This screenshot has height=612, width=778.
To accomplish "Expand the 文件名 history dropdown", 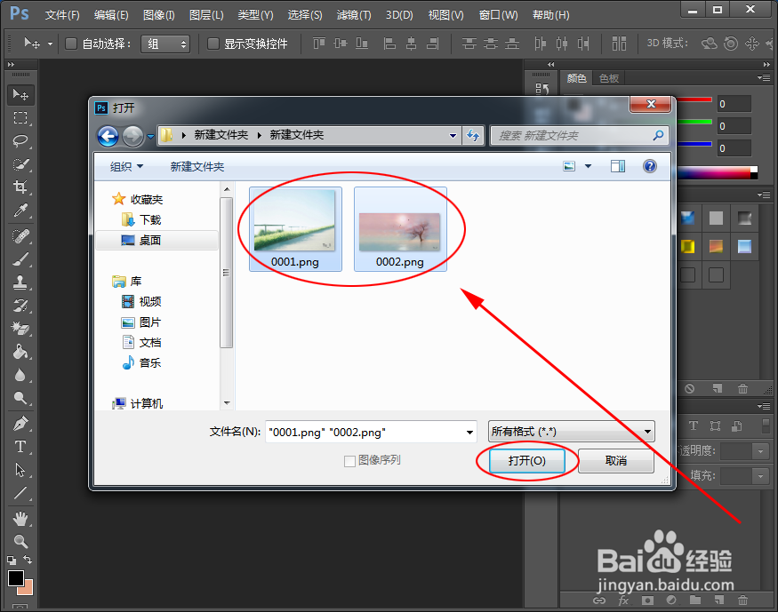I will 469,432.
